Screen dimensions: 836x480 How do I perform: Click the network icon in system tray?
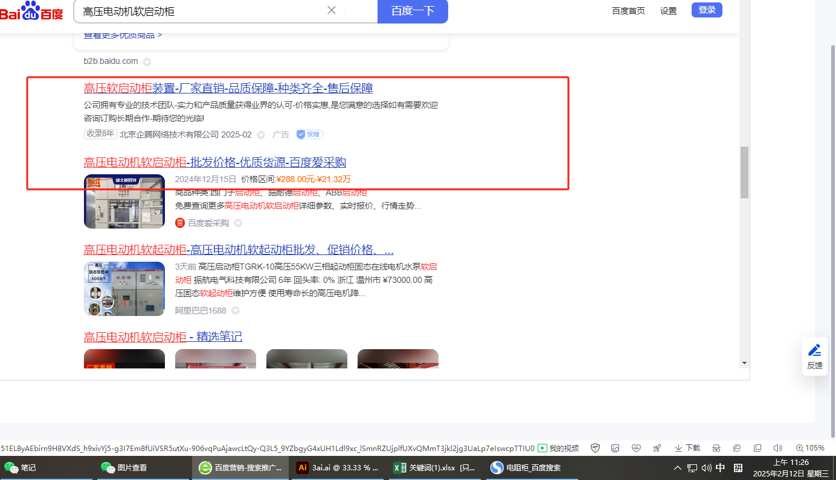pos(692,468)
